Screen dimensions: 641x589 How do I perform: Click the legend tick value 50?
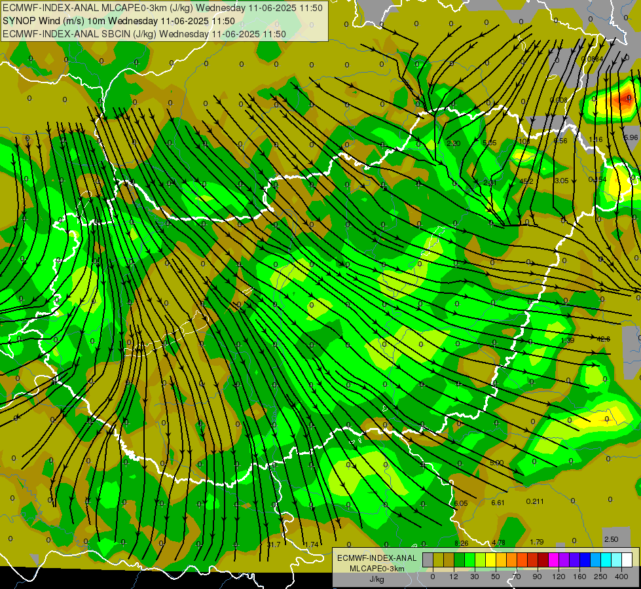(x=496, y=577)
